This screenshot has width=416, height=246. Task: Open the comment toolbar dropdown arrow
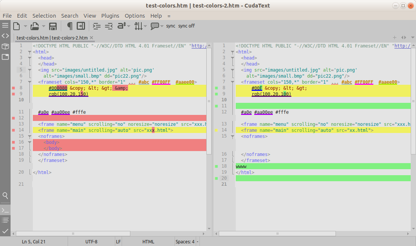pos(162,26)
